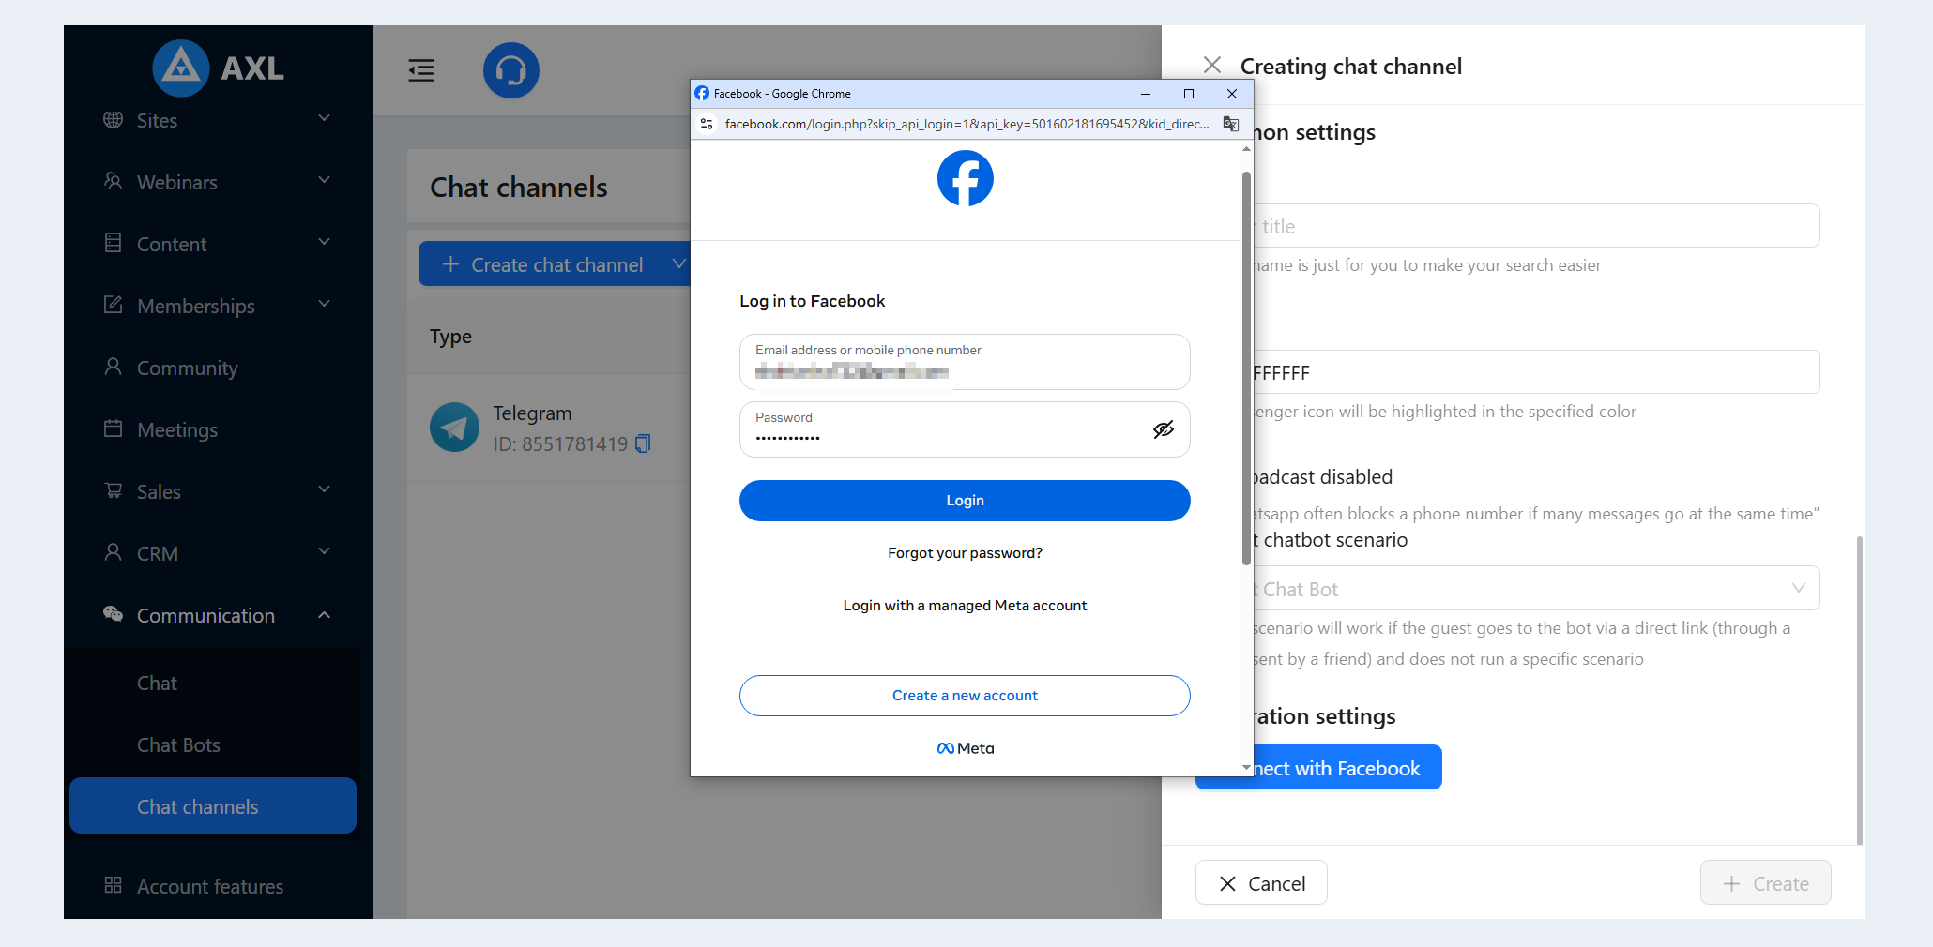The image size is (1933, 947).
Task: Click the Type column header
Action: pos(450,337)
